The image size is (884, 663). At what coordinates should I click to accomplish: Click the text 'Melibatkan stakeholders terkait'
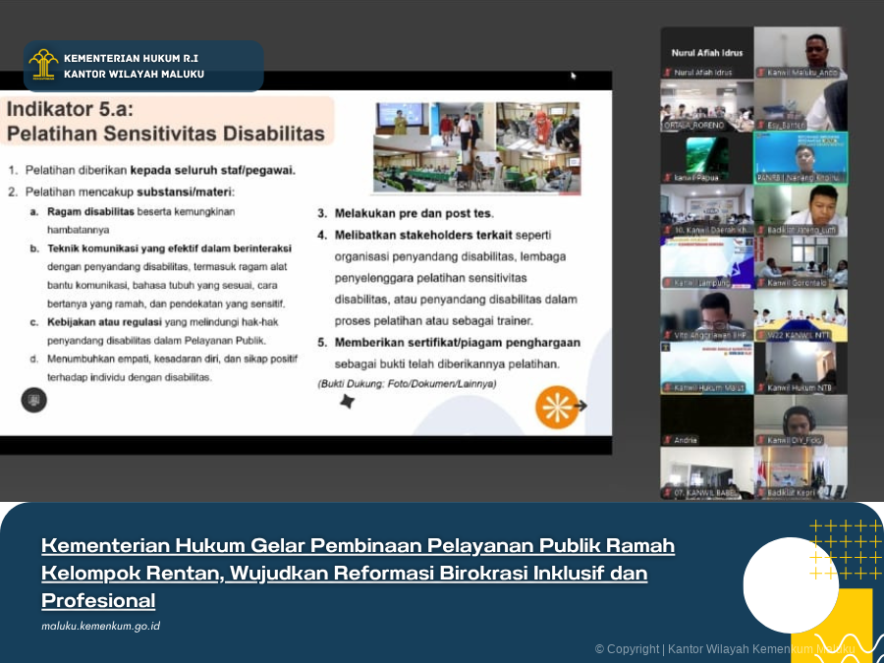tap(423, 235)
